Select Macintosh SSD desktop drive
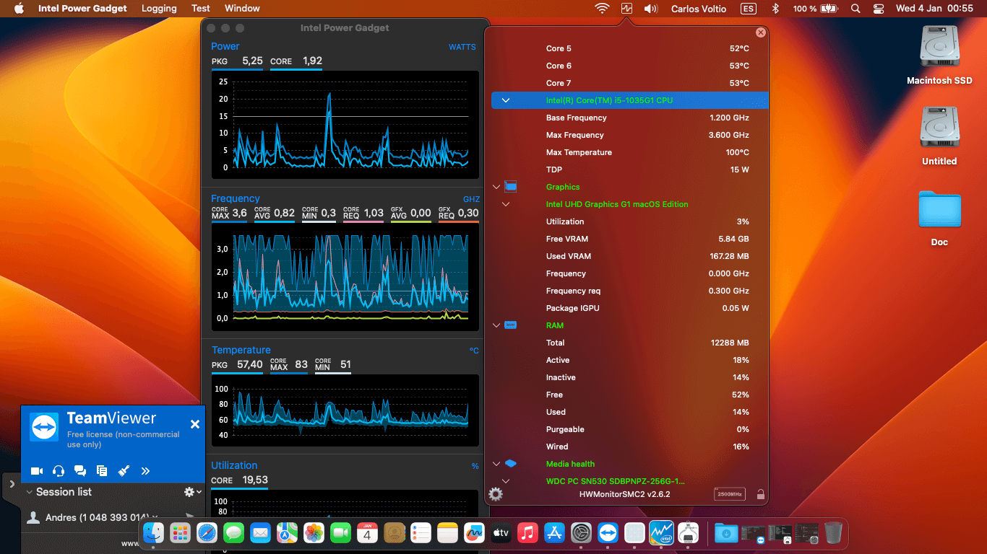The image size is (987, 554). coord(939,56)
